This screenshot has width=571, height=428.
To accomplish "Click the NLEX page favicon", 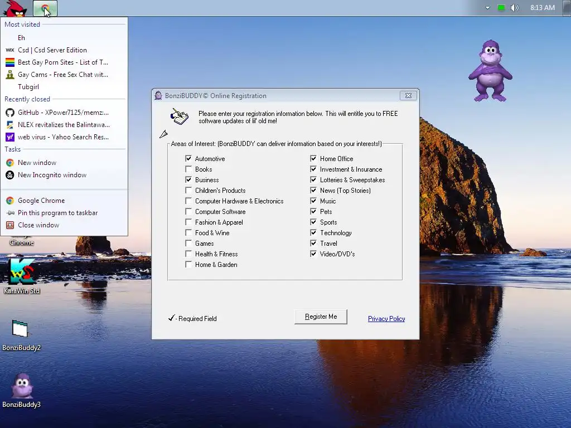I will [x=10, y=125].
